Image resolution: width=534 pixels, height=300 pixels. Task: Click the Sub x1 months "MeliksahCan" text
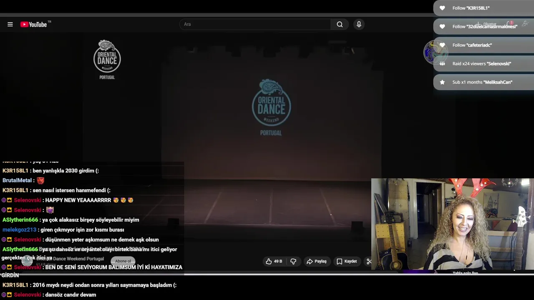[x=482, y=82]
